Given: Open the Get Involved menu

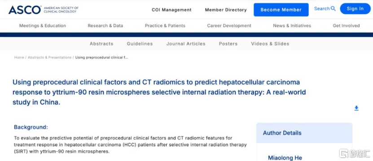Looking at the screenshot, I should click(x=346, y=25).
